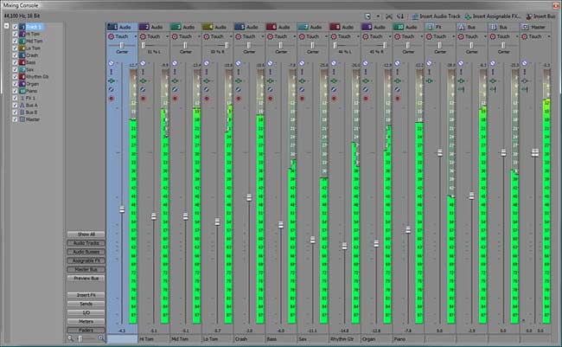Open Touch automation dropdown on Sax strip
This screenshot has height=347, width=562.
tap(326, 36)
